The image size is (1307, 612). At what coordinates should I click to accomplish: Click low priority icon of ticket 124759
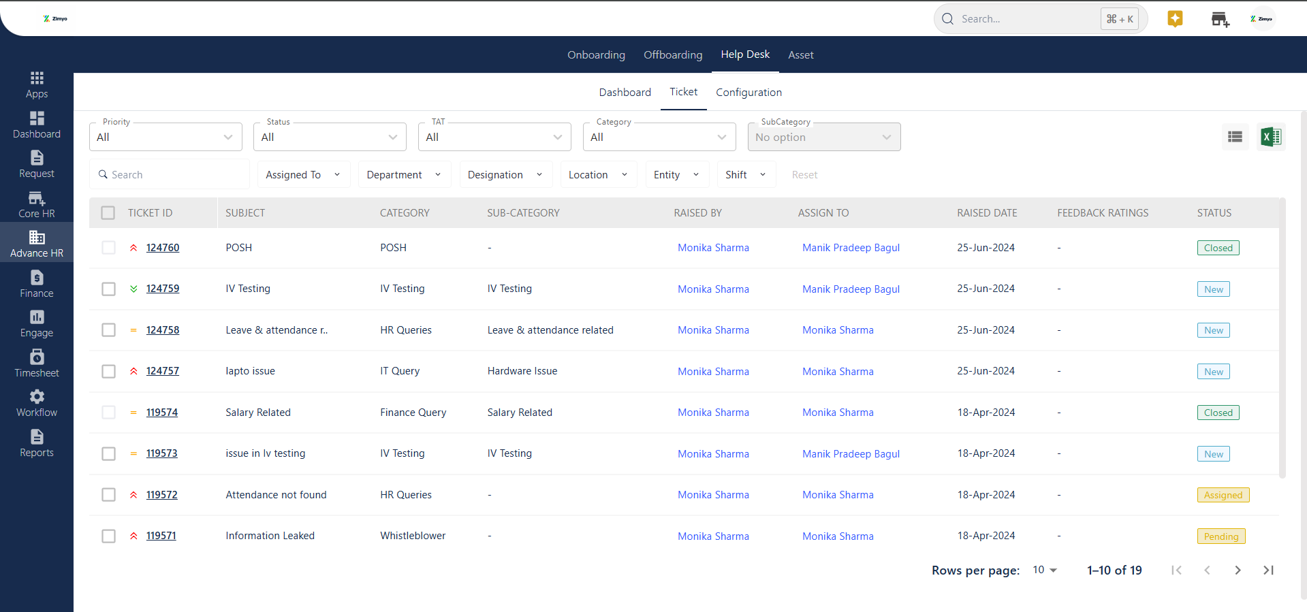(133, 289)
